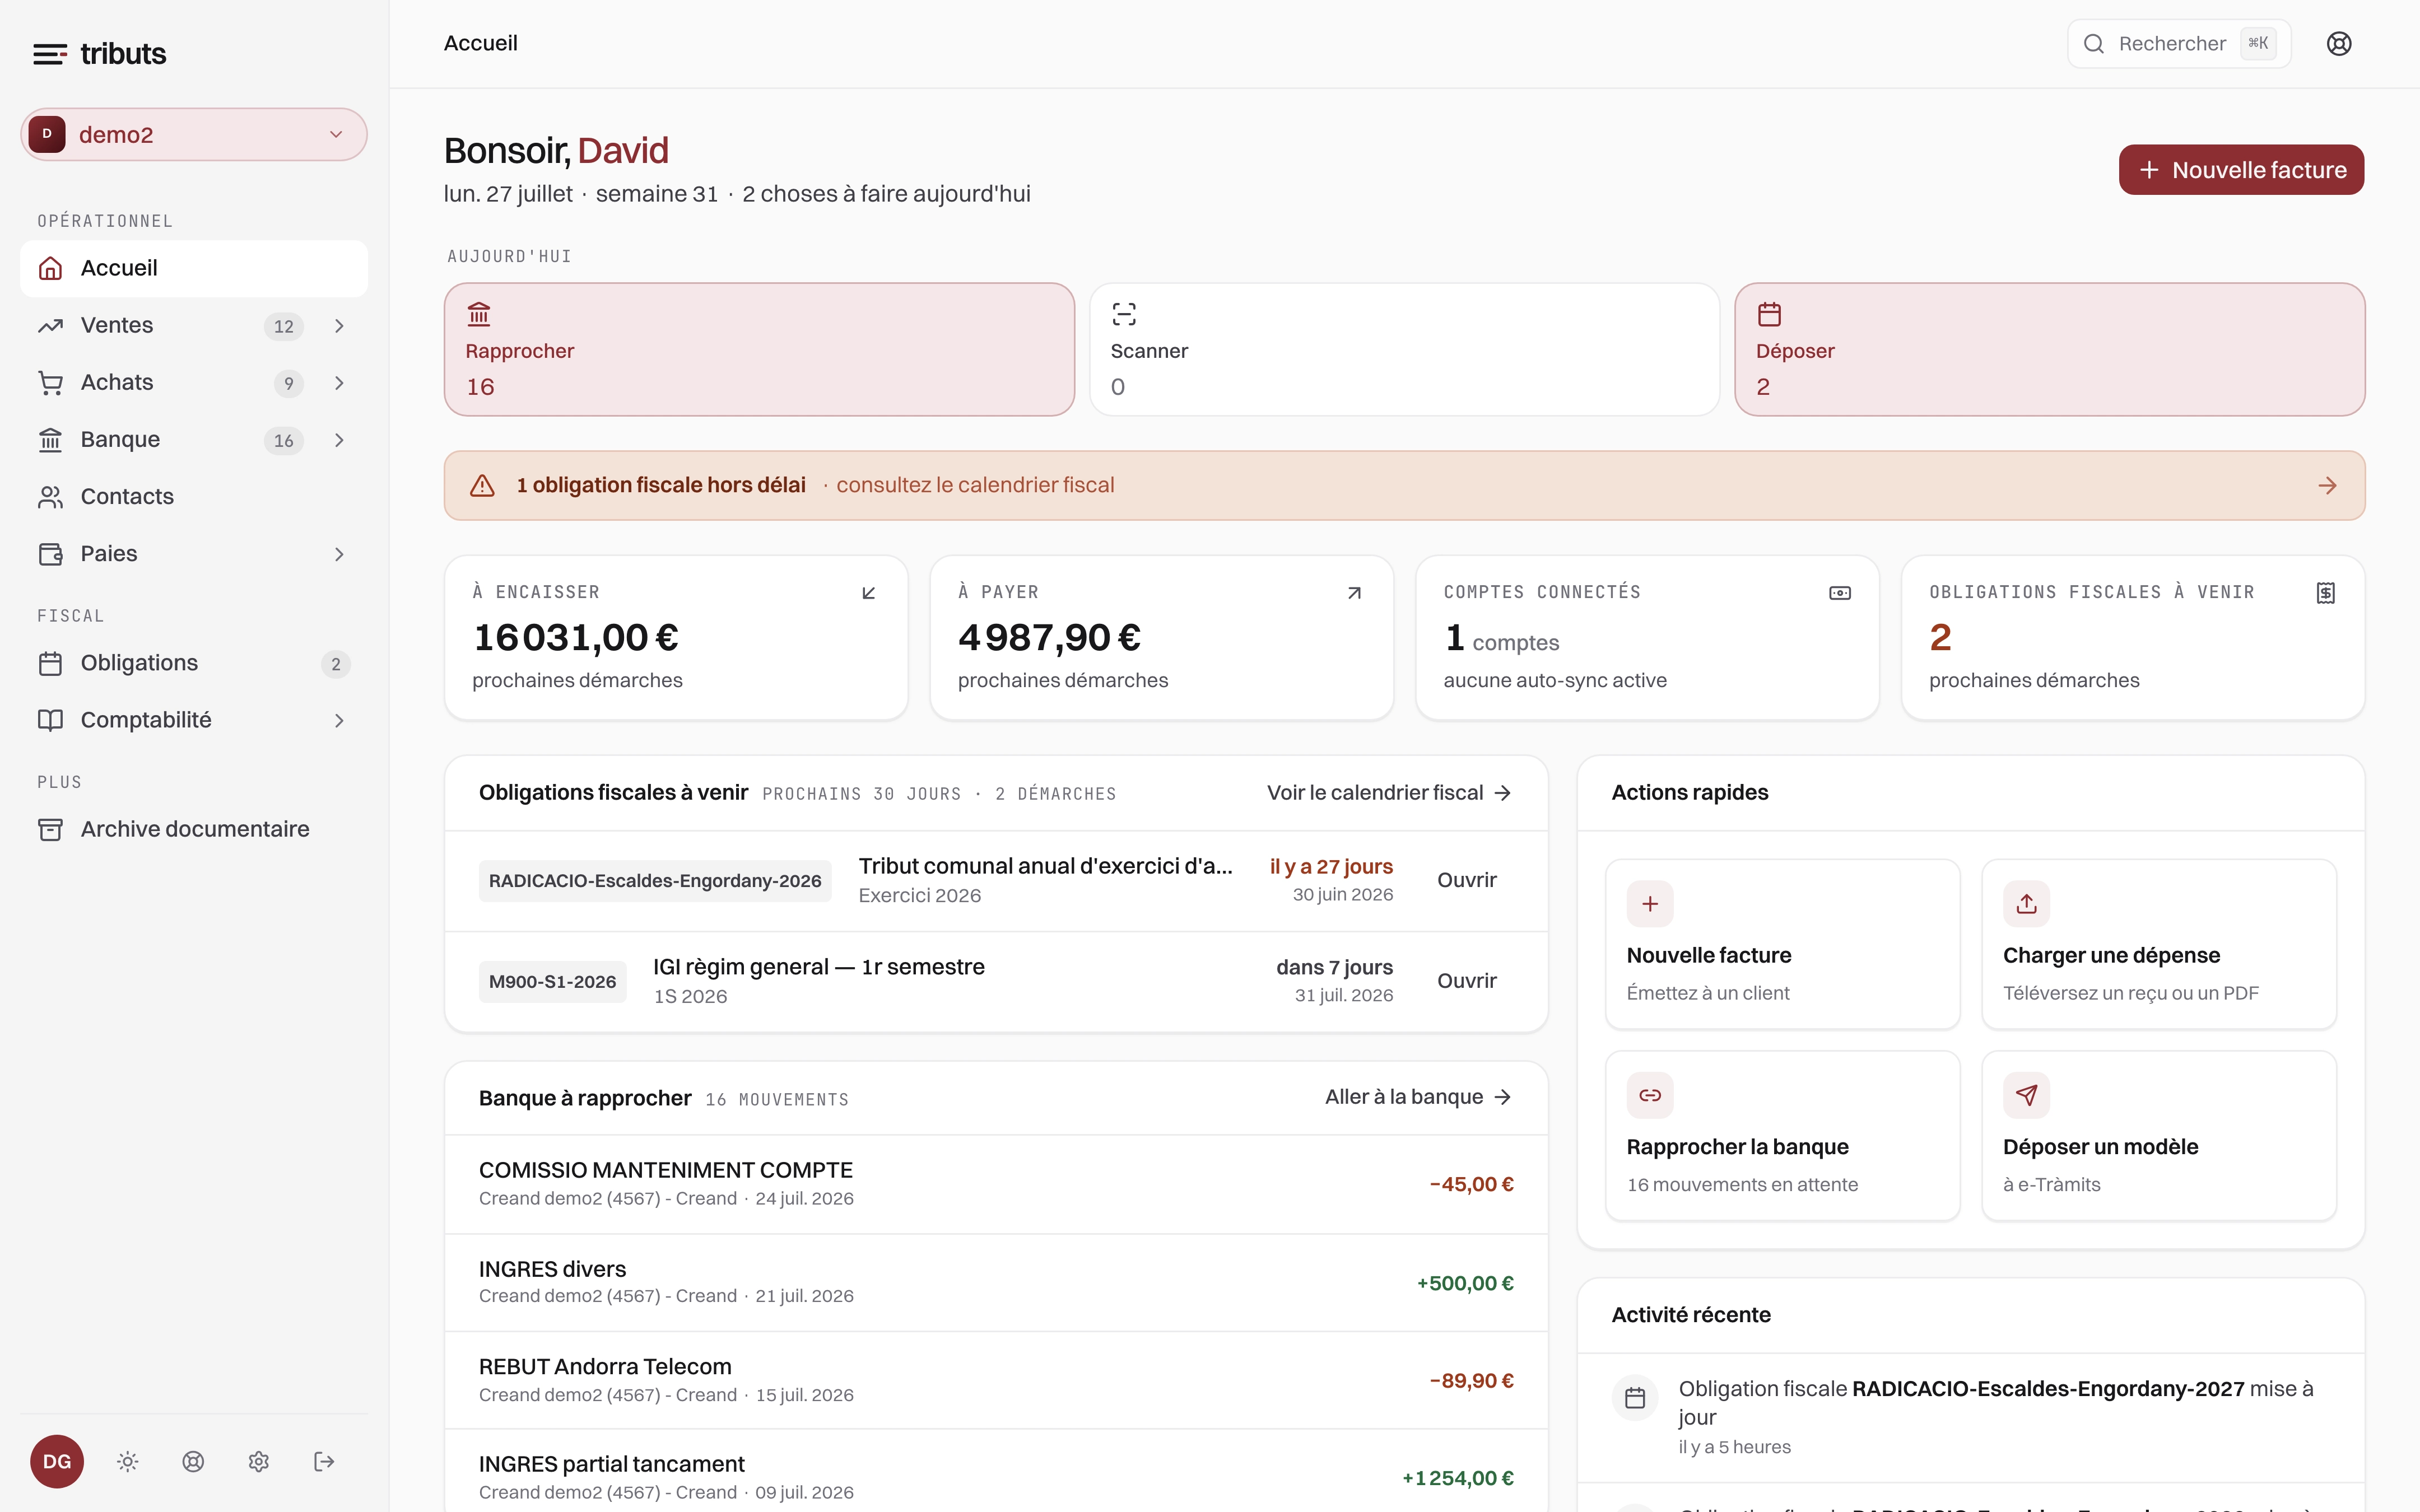Expand the Banque submenu chevron
Image resolution: width=2420 pixels, height=1512 pixels.
(x=339, y=440)
